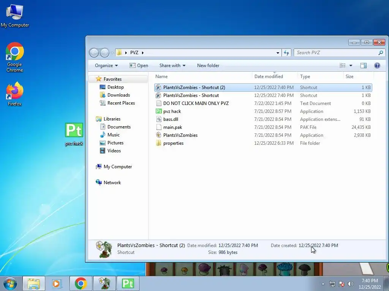Select the Google Chrome desktop shortcut
The width and height of the screenshot is (389, 291).
point(15,57)
